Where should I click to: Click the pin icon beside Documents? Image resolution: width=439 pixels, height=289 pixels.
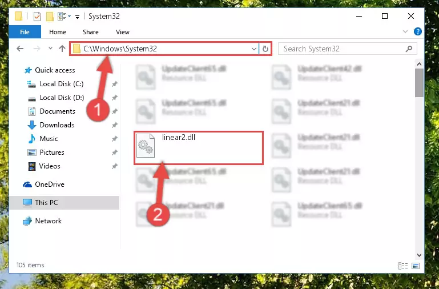pyautogui.click(x=115, y=111)
